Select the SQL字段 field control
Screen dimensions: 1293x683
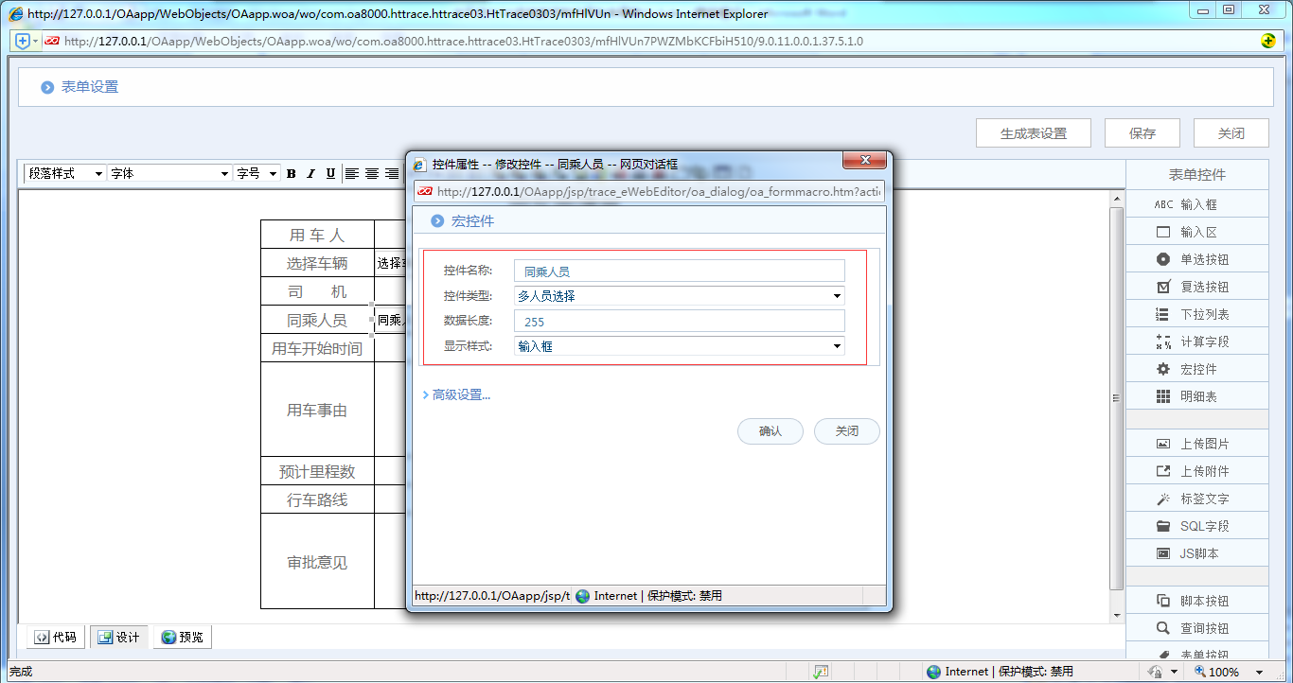(1196, 525)
